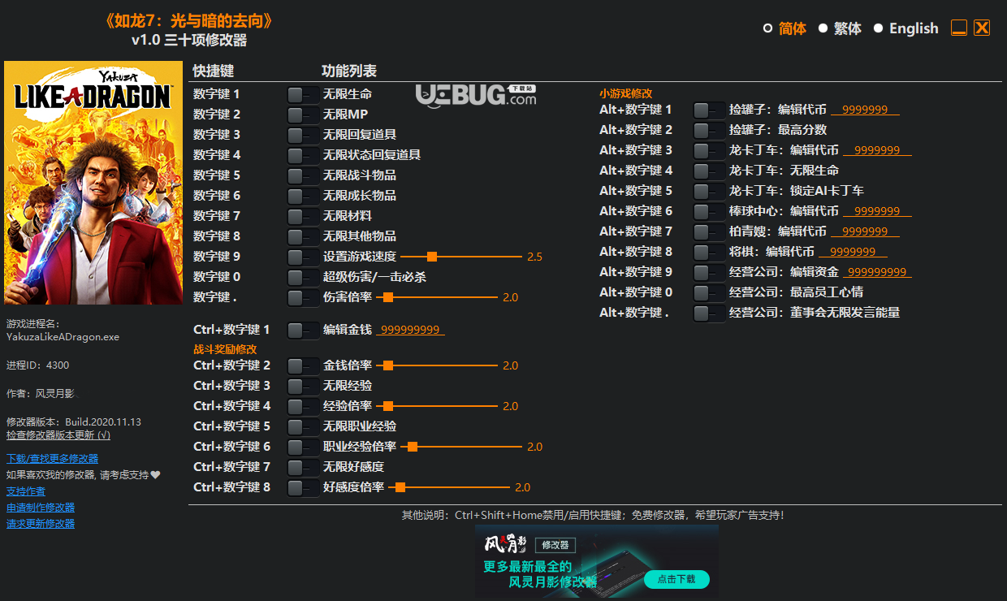Select 简体 language radio button
This screenshot has width=1007, height=601.
click(767, 28)
